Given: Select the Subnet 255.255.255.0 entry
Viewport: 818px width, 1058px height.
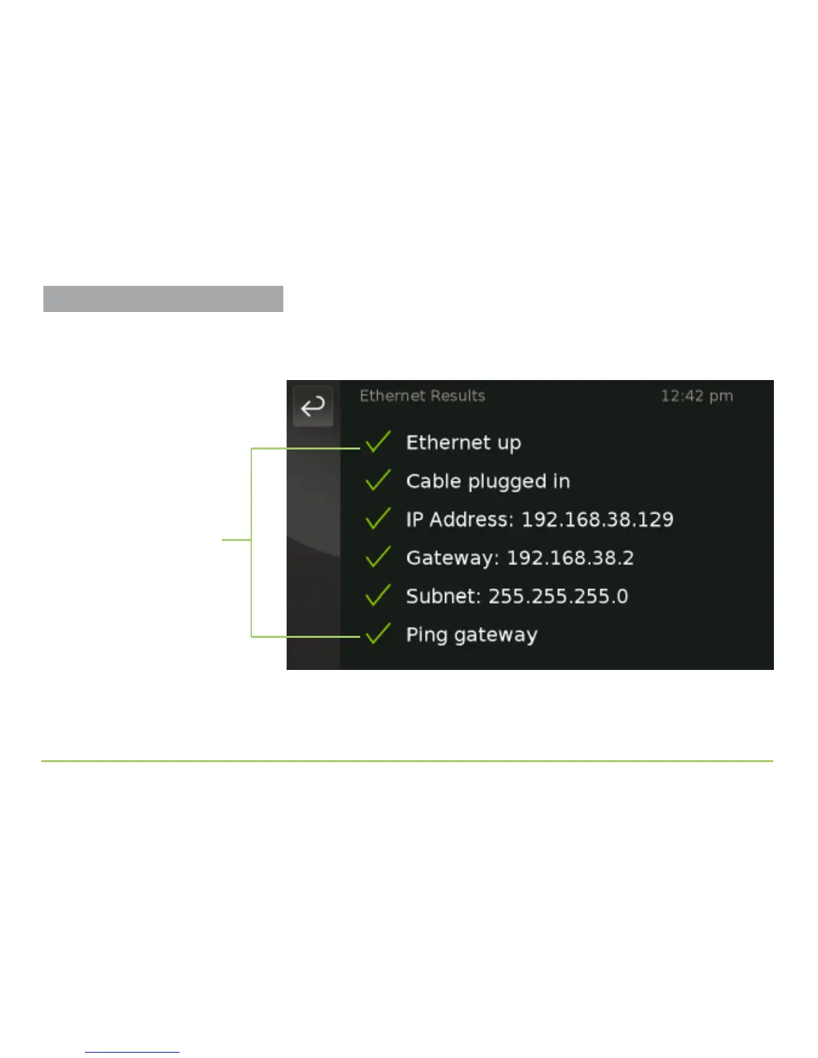Looking at the screenshot, I should pyautogui.click(x=517, y=596).
